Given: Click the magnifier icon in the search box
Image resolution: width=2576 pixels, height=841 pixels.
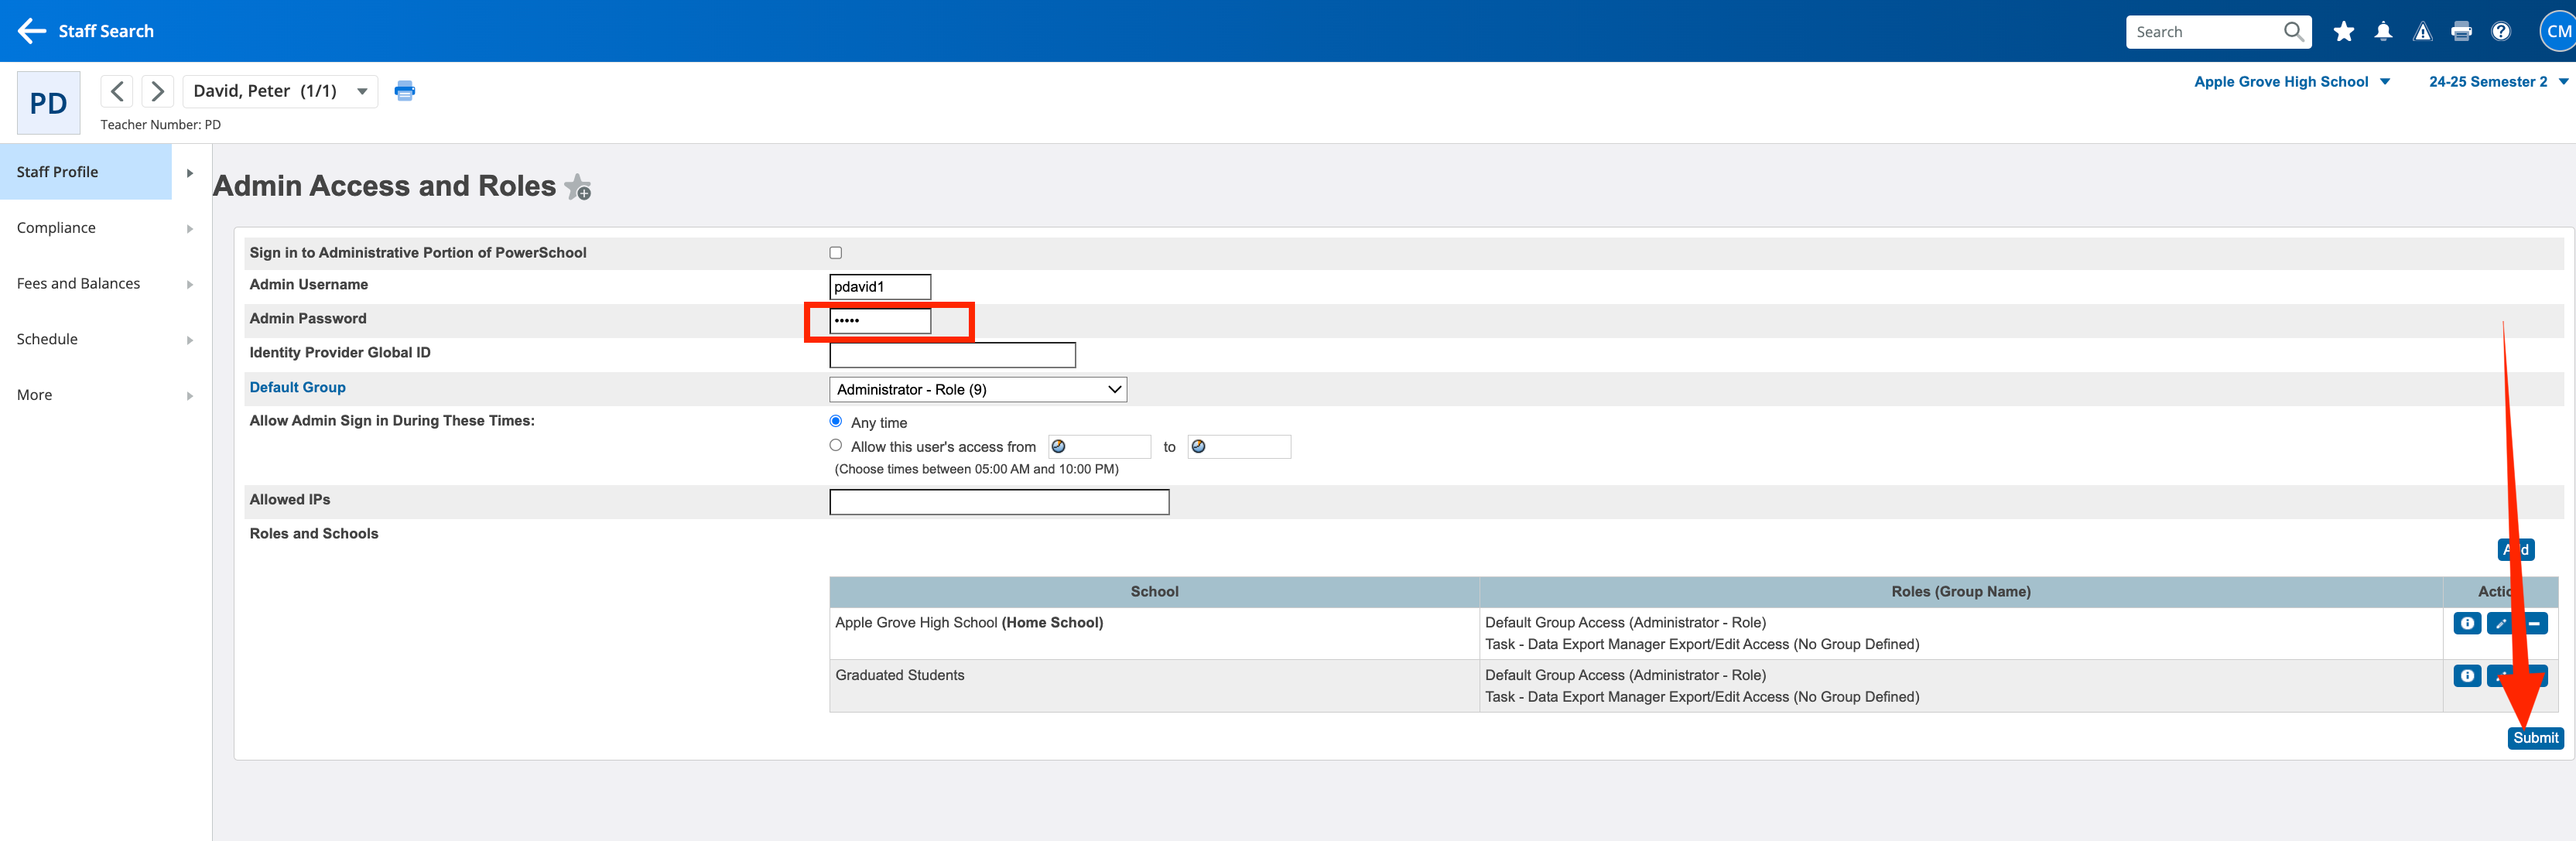Looking at the screenshot, I should coord(2293,31).
